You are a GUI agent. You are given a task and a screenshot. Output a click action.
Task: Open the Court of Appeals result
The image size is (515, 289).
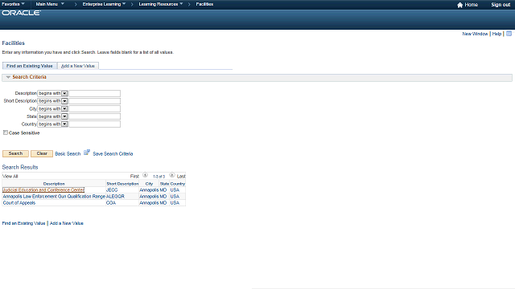point(19,203)
